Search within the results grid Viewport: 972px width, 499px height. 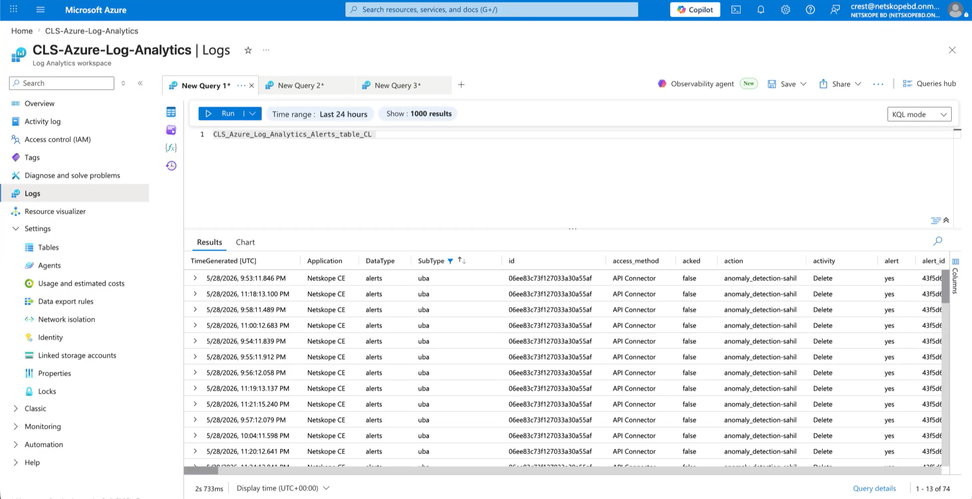[938, 241]
